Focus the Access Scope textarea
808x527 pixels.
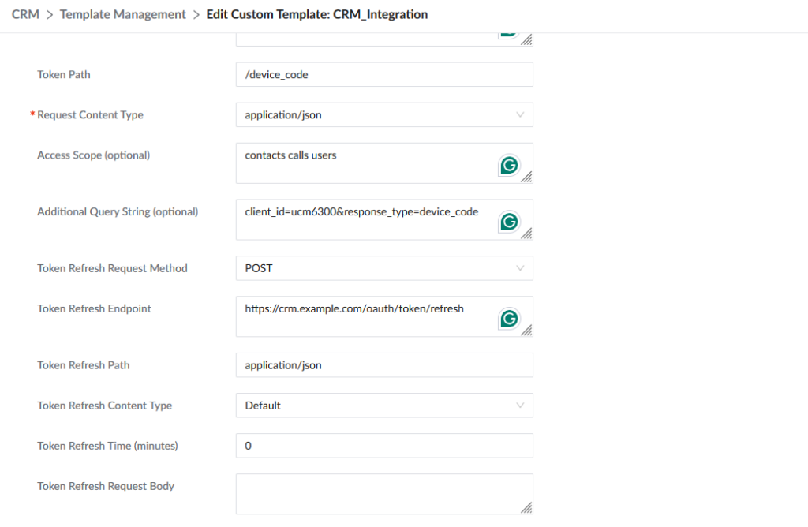[384, 163]
